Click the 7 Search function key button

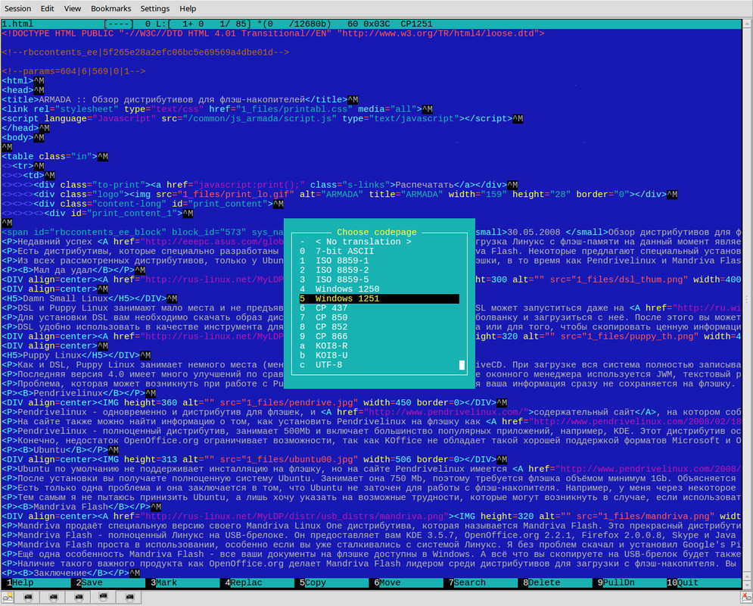point(483,583)
